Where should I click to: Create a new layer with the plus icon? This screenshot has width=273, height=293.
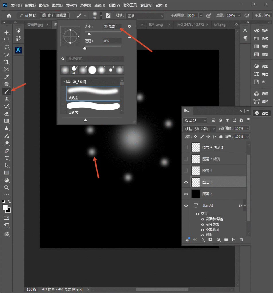point(234,239)
